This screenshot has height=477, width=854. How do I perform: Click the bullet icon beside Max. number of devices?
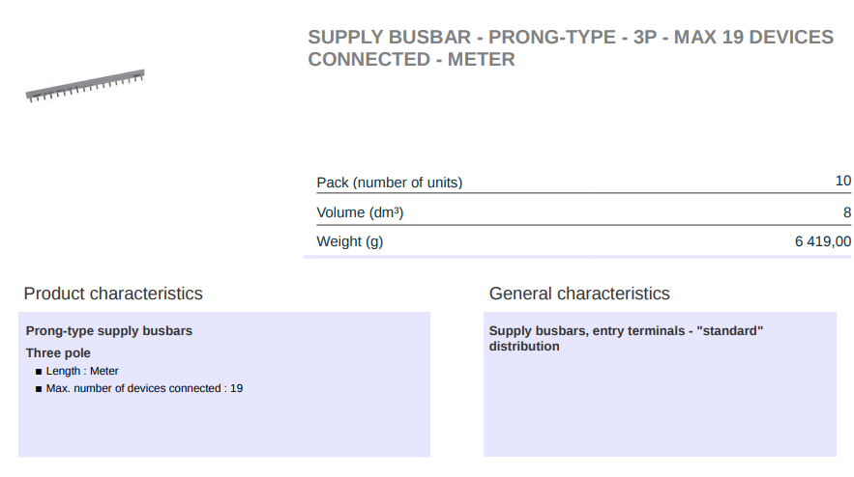pos(39,389)
